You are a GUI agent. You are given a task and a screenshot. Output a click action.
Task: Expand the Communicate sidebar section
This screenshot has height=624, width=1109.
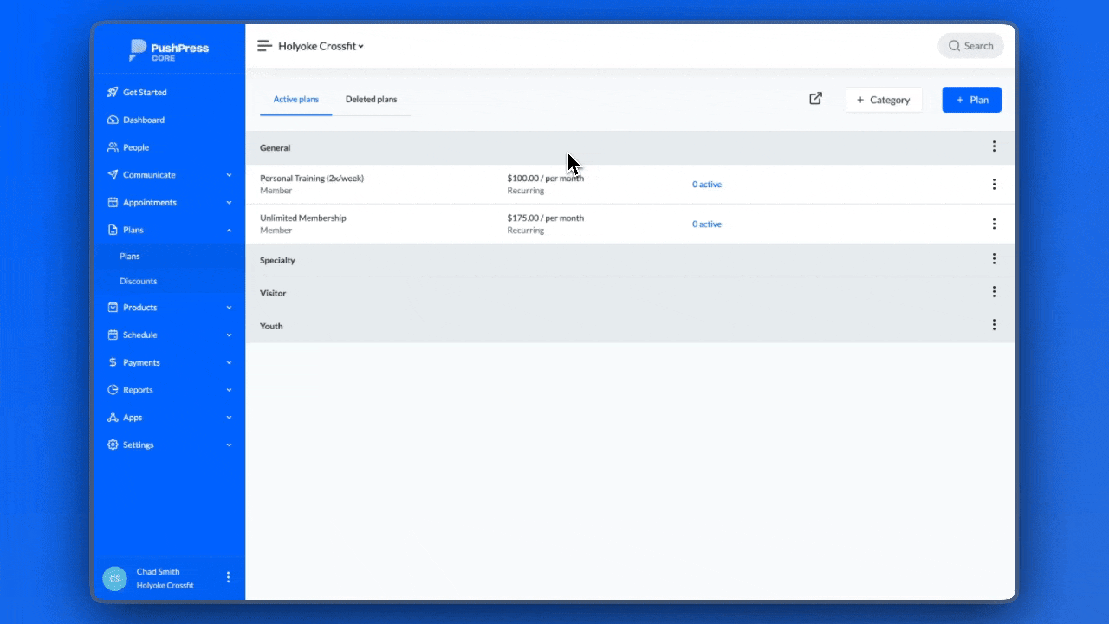(x=229, y=175)
